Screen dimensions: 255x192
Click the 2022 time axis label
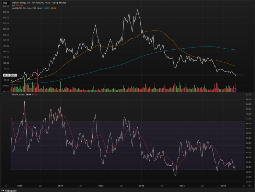101,186
